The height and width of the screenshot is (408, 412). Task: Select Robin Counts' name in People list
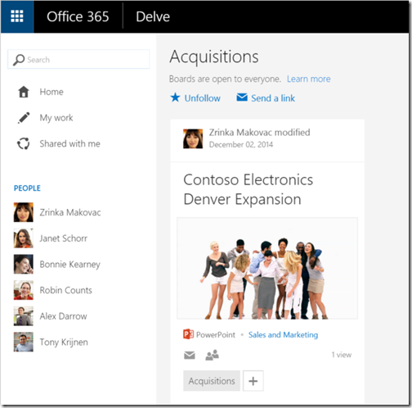(x=66, y=290)
